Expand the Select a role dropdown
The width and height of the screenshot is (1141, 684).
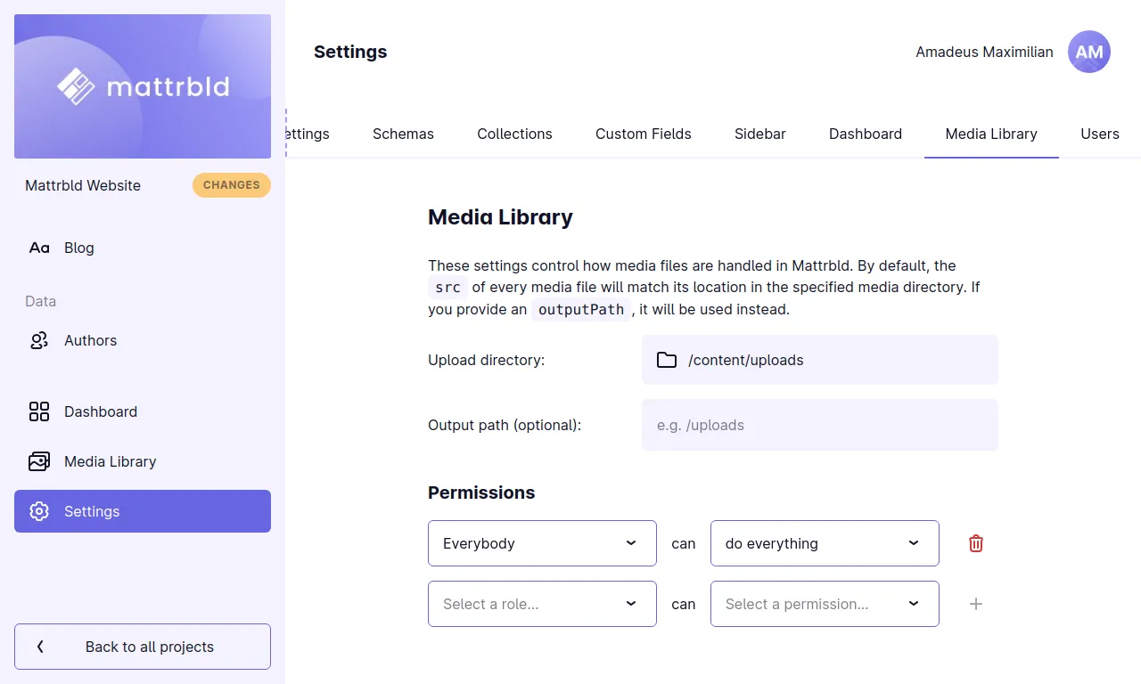(541, 604)
